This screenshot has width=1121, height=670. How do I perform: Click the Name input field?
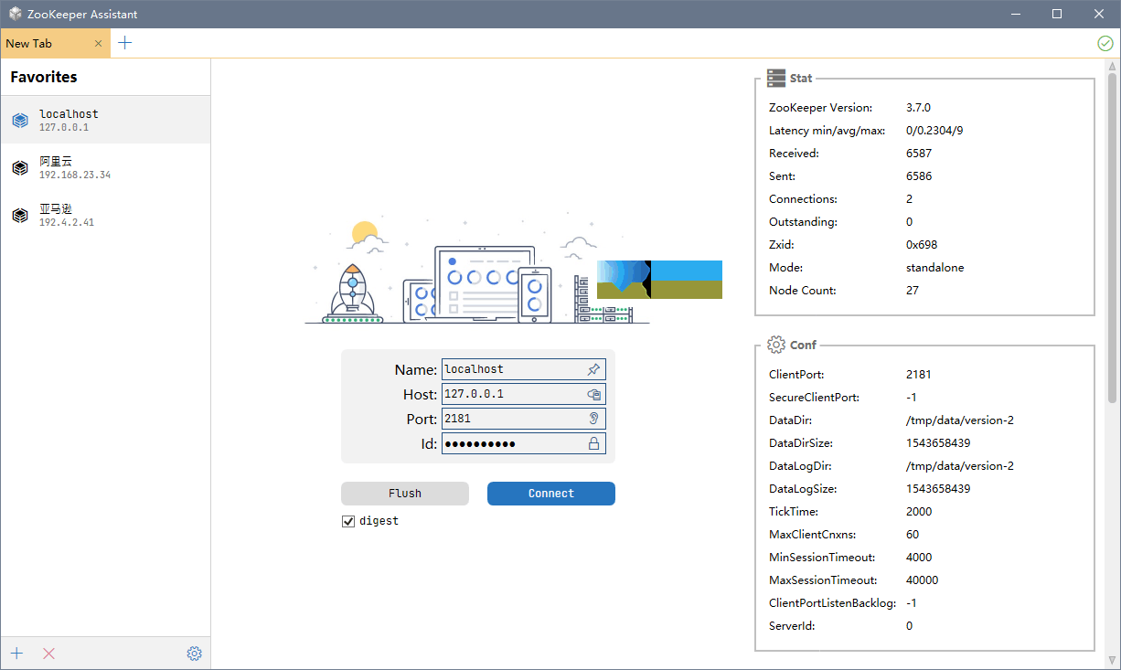(523, 369)
